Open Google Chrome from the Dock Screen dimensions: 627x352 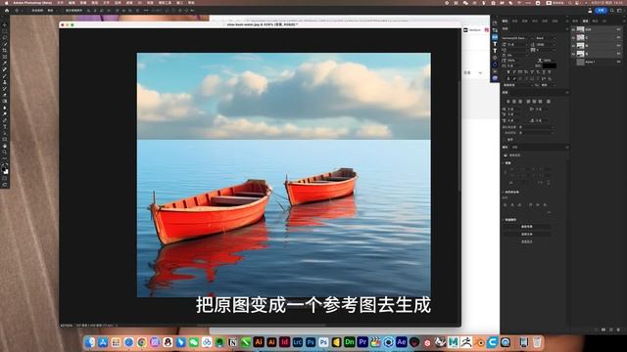141,342
